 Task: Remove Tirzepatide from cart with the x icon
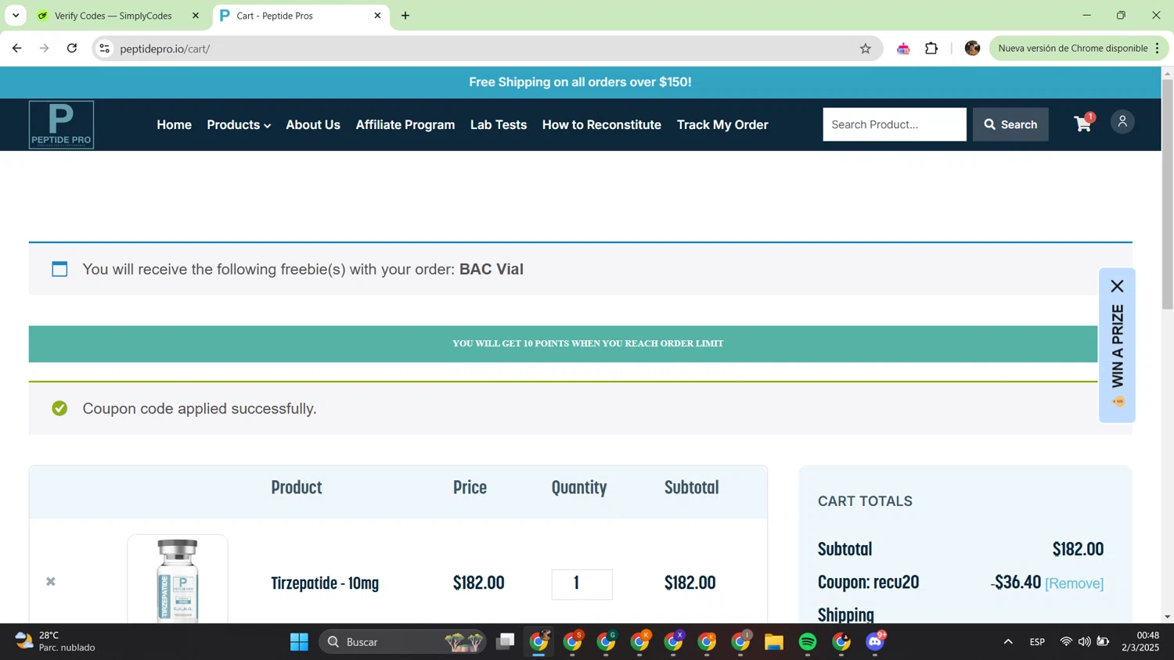coord(51,582)
